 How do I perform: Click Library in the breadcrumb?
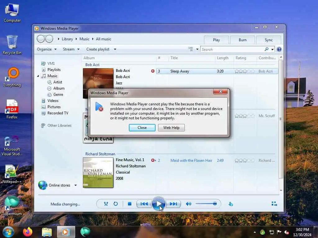[x=67, y=39]
